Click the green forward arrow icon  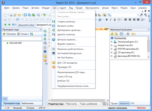tap(9, 25)
